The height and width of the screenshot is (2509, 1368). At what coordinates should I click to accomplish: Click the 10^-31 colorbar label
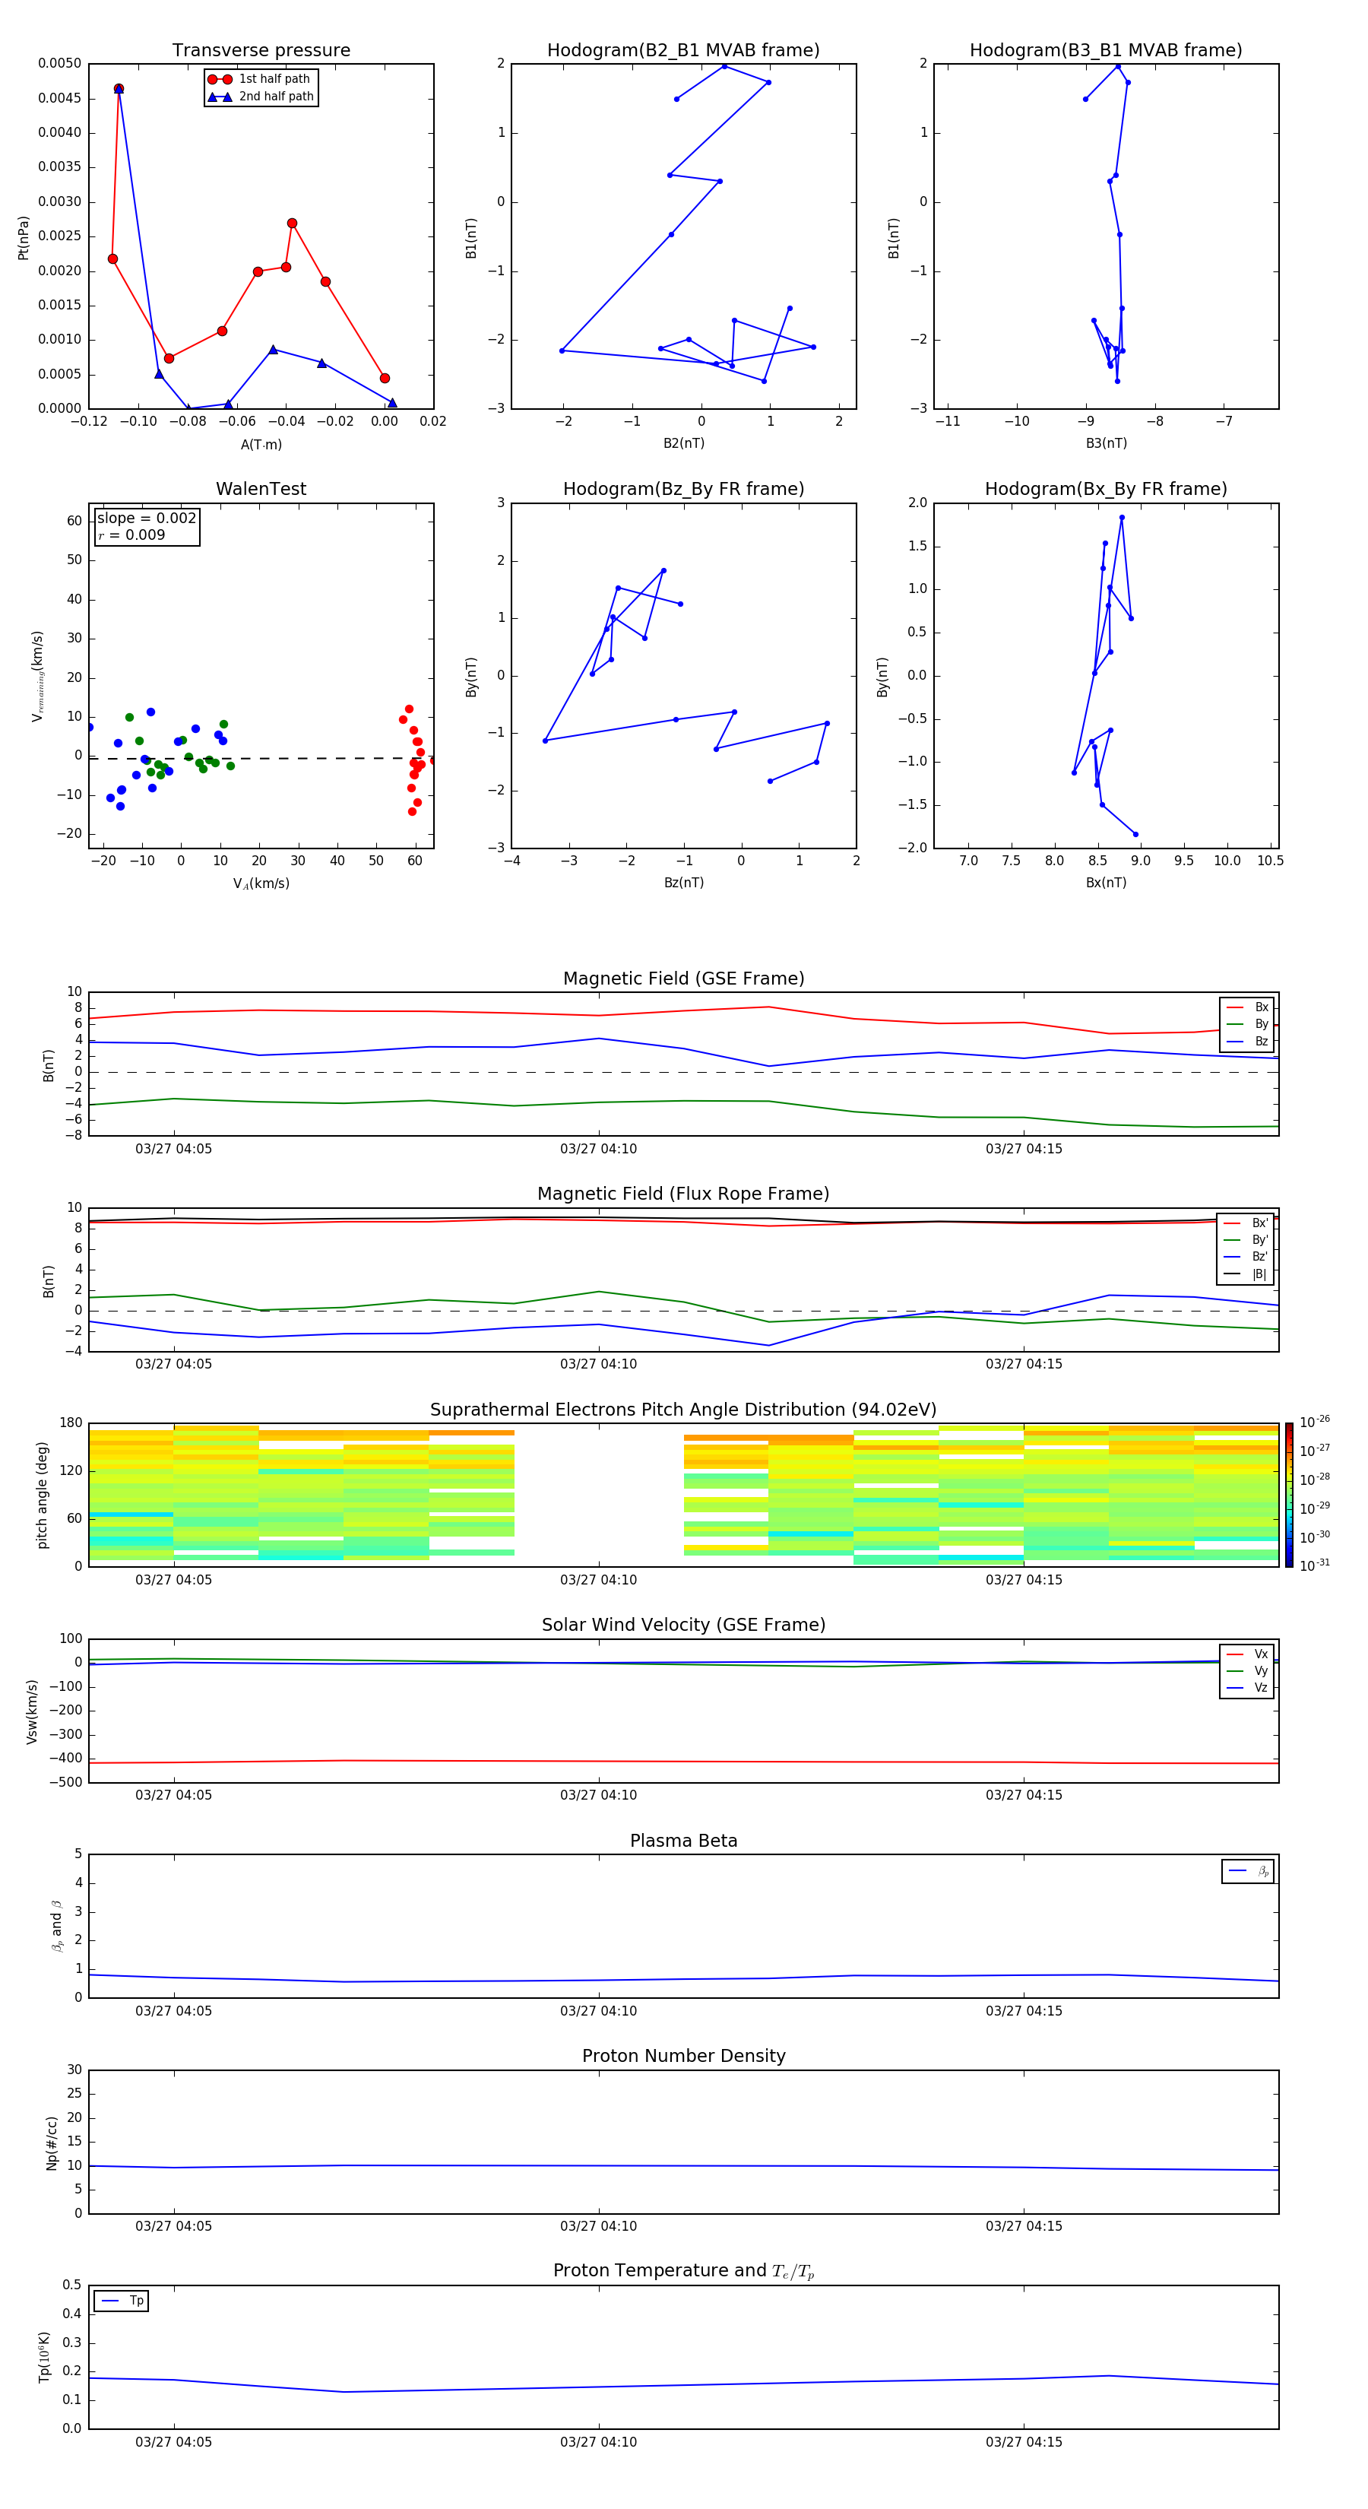1315,1565
